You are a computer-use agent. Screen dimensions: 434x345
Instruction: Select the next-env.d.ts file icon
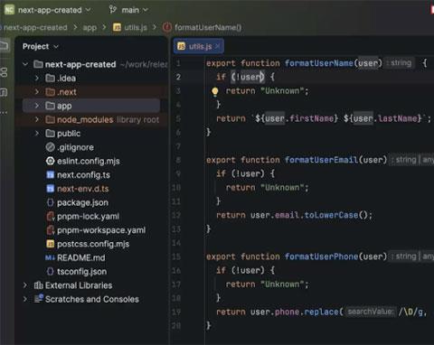(x=50, y=189)
